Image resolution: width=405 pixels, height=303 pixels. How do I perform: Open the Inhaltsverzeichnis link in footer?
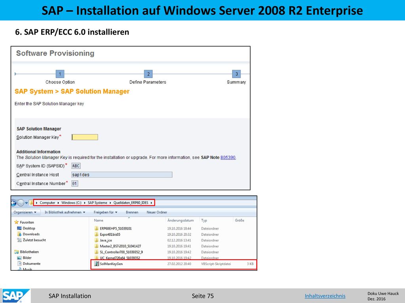(325, 296)
